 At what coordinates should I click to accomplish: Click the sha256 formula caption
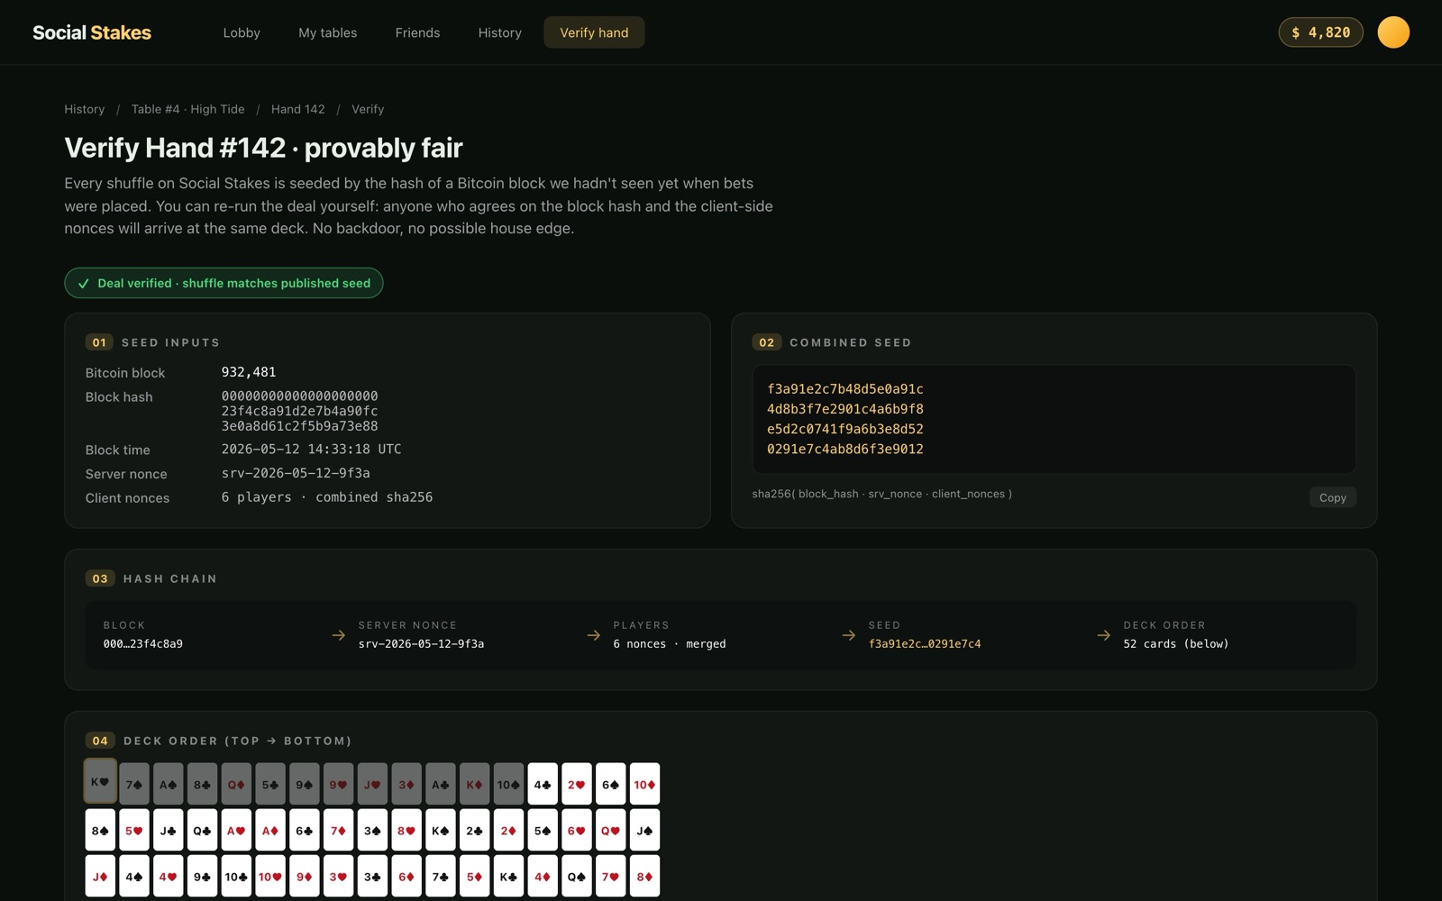coord(881,494)
